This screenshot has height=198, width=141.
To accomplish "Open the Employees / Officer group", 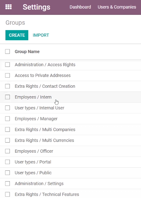I will 34,151.
